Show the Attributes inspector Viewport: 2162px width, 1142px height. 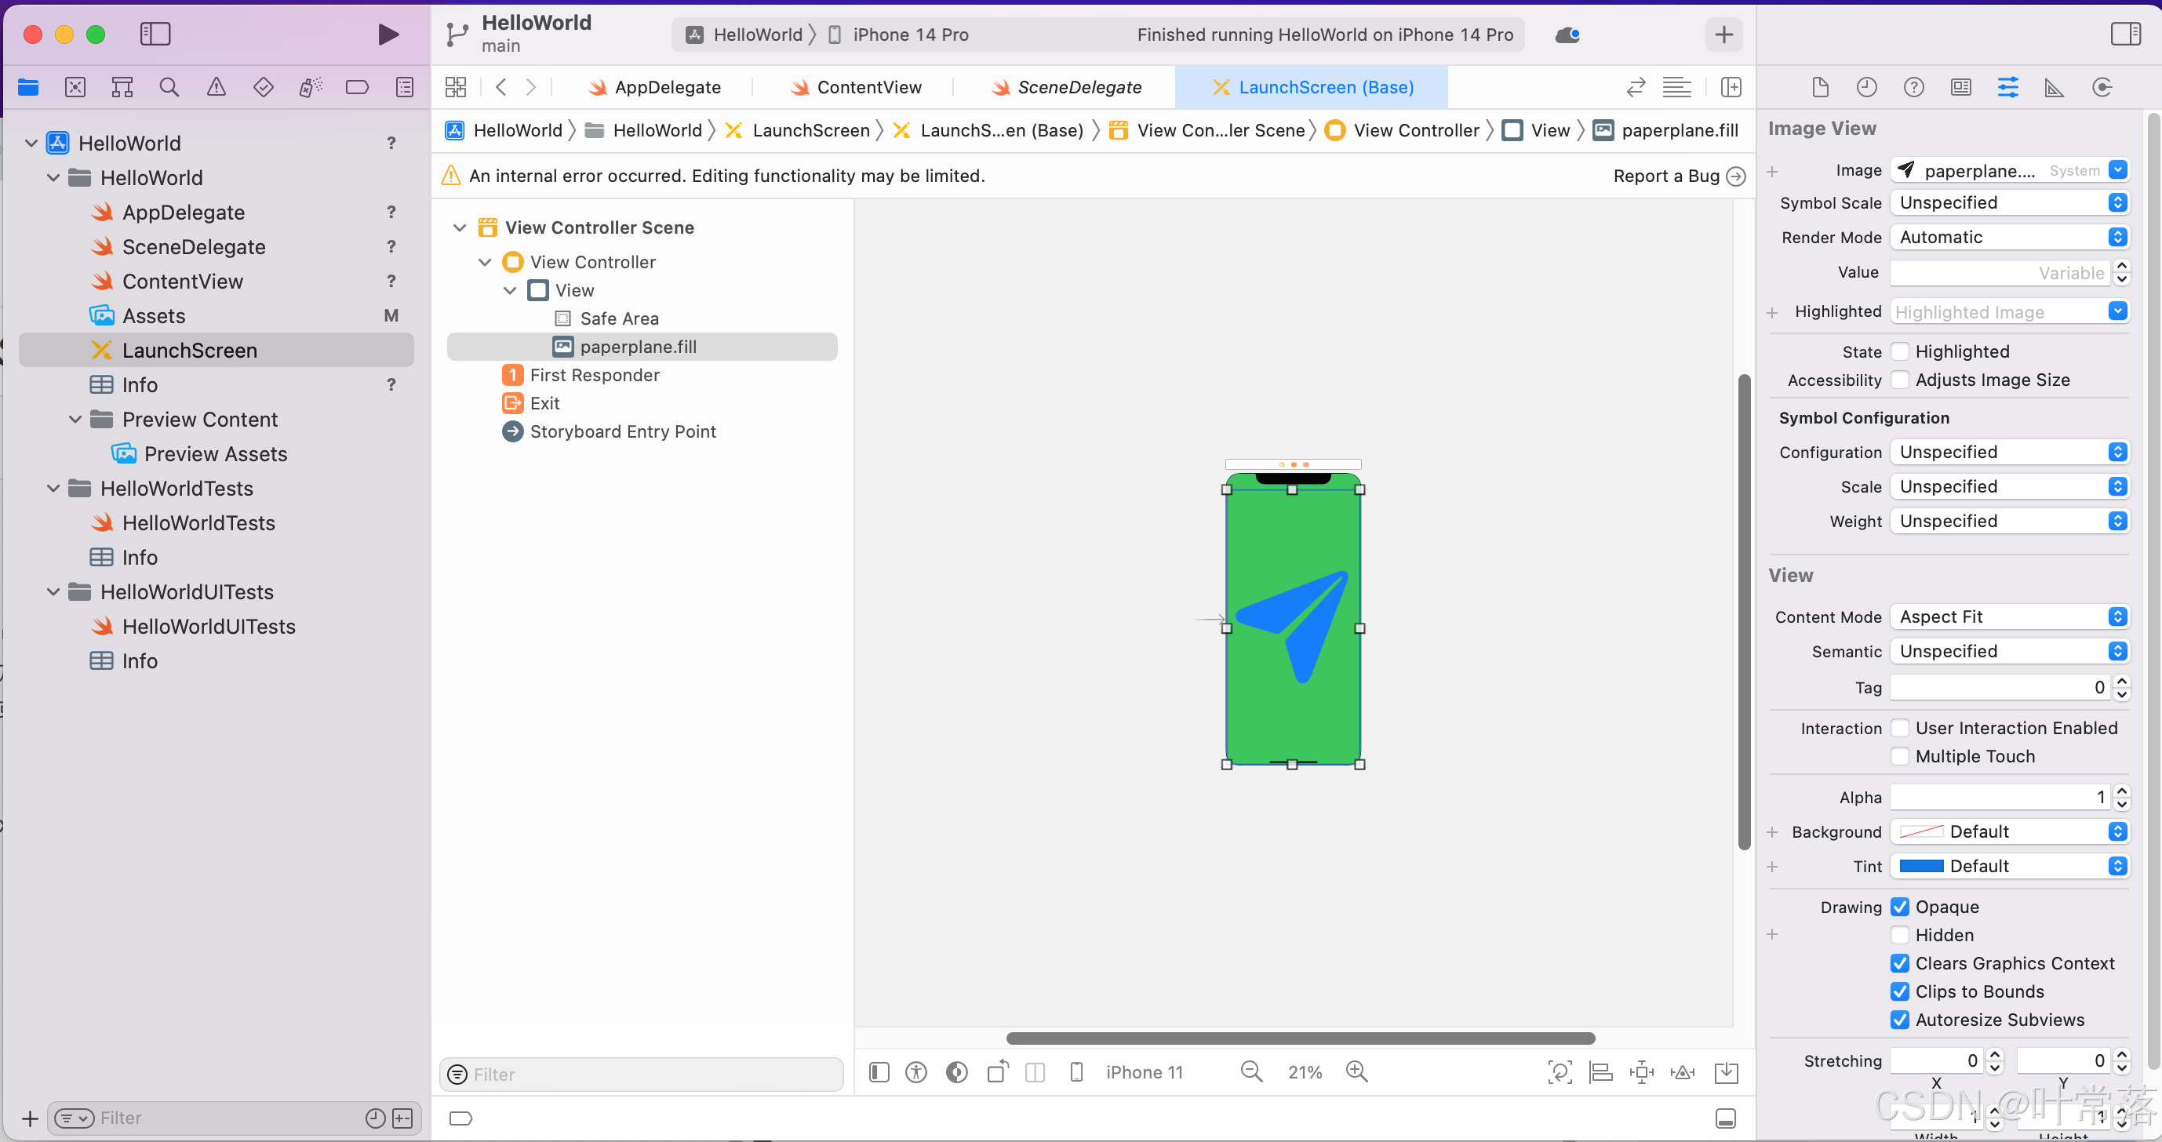[2007, 87]
